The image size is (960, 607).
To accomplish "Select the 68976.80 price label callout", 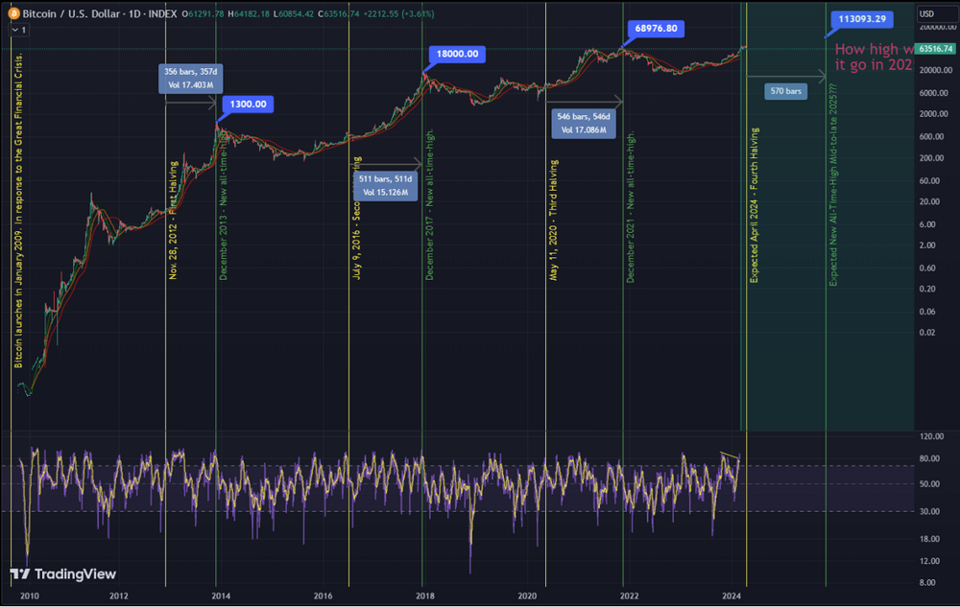I will 657,29.
